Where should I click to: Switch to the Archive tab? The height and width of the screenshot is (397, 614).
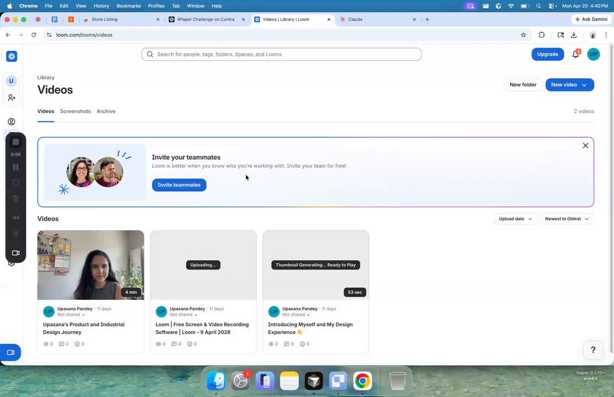(x=106, y=111)
